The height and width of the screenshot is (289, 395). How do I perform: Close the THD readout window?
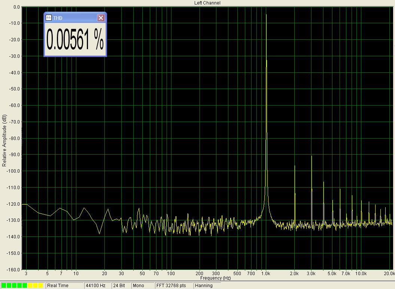[101, 18]
